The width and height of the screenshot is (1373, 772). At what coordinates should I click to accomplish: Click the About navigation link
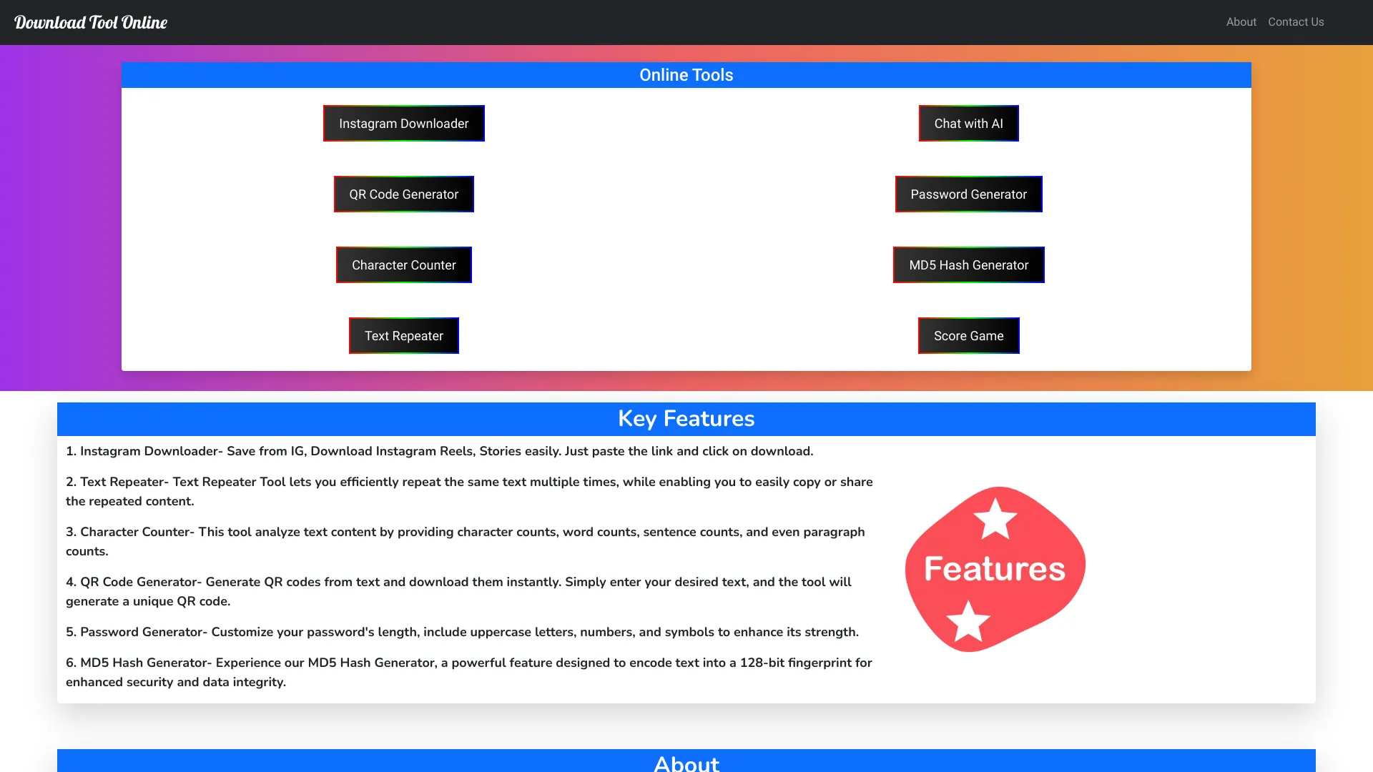click(x=1241, y=21)
